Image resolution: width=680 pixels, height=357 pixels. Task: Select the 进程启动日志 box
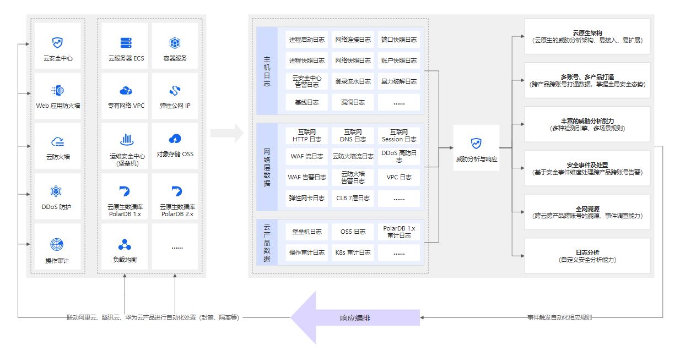(307, 40)
